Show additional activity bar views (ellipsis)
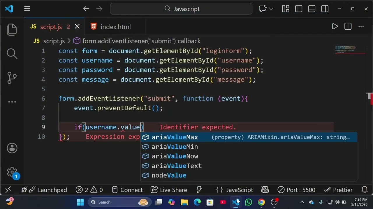 point(12,102)
